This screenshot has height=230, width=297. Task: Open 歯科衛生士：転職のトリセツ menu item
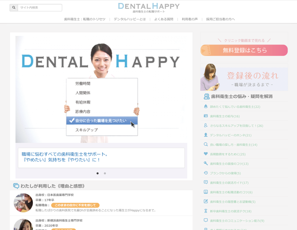[84, 19]
